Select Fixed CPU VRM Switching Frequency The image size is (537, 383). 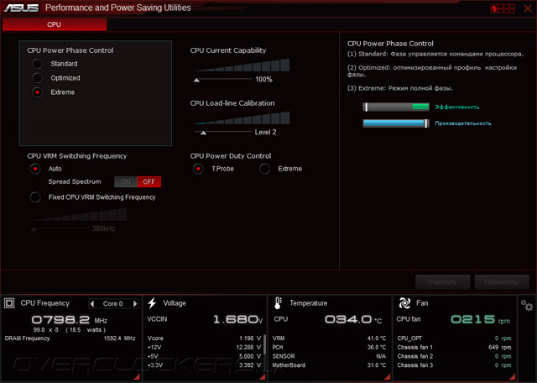pos(35,197)
